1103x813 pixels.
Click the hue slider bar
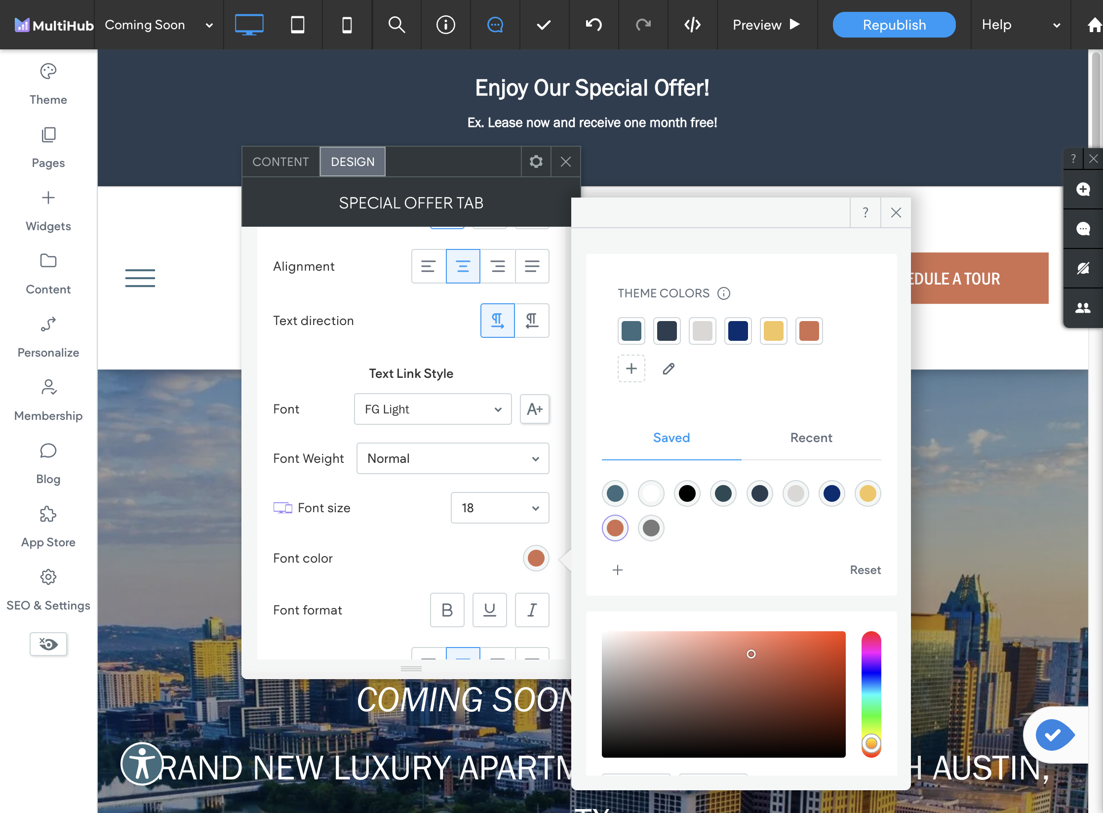[871, 694]
